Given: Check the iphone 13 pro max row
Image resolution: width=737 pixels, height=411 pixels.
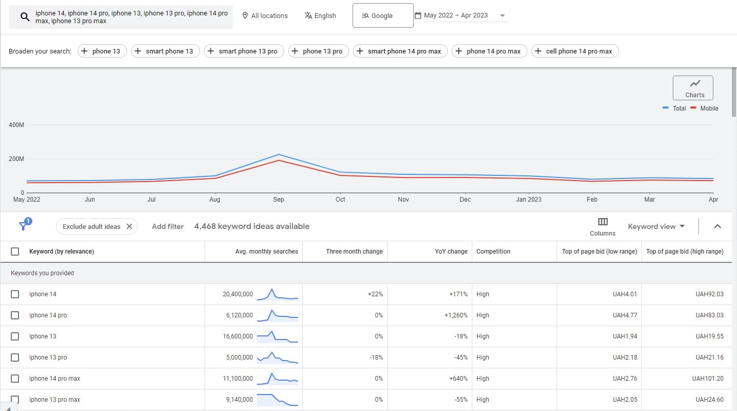Looking at the screenshot, I should click(x=15, y=399).
